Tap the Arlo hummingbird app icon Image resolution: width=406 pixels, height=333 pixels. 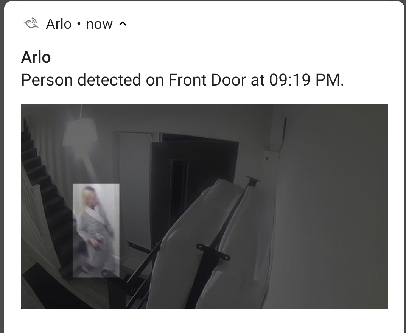click(x=30, y=23)
